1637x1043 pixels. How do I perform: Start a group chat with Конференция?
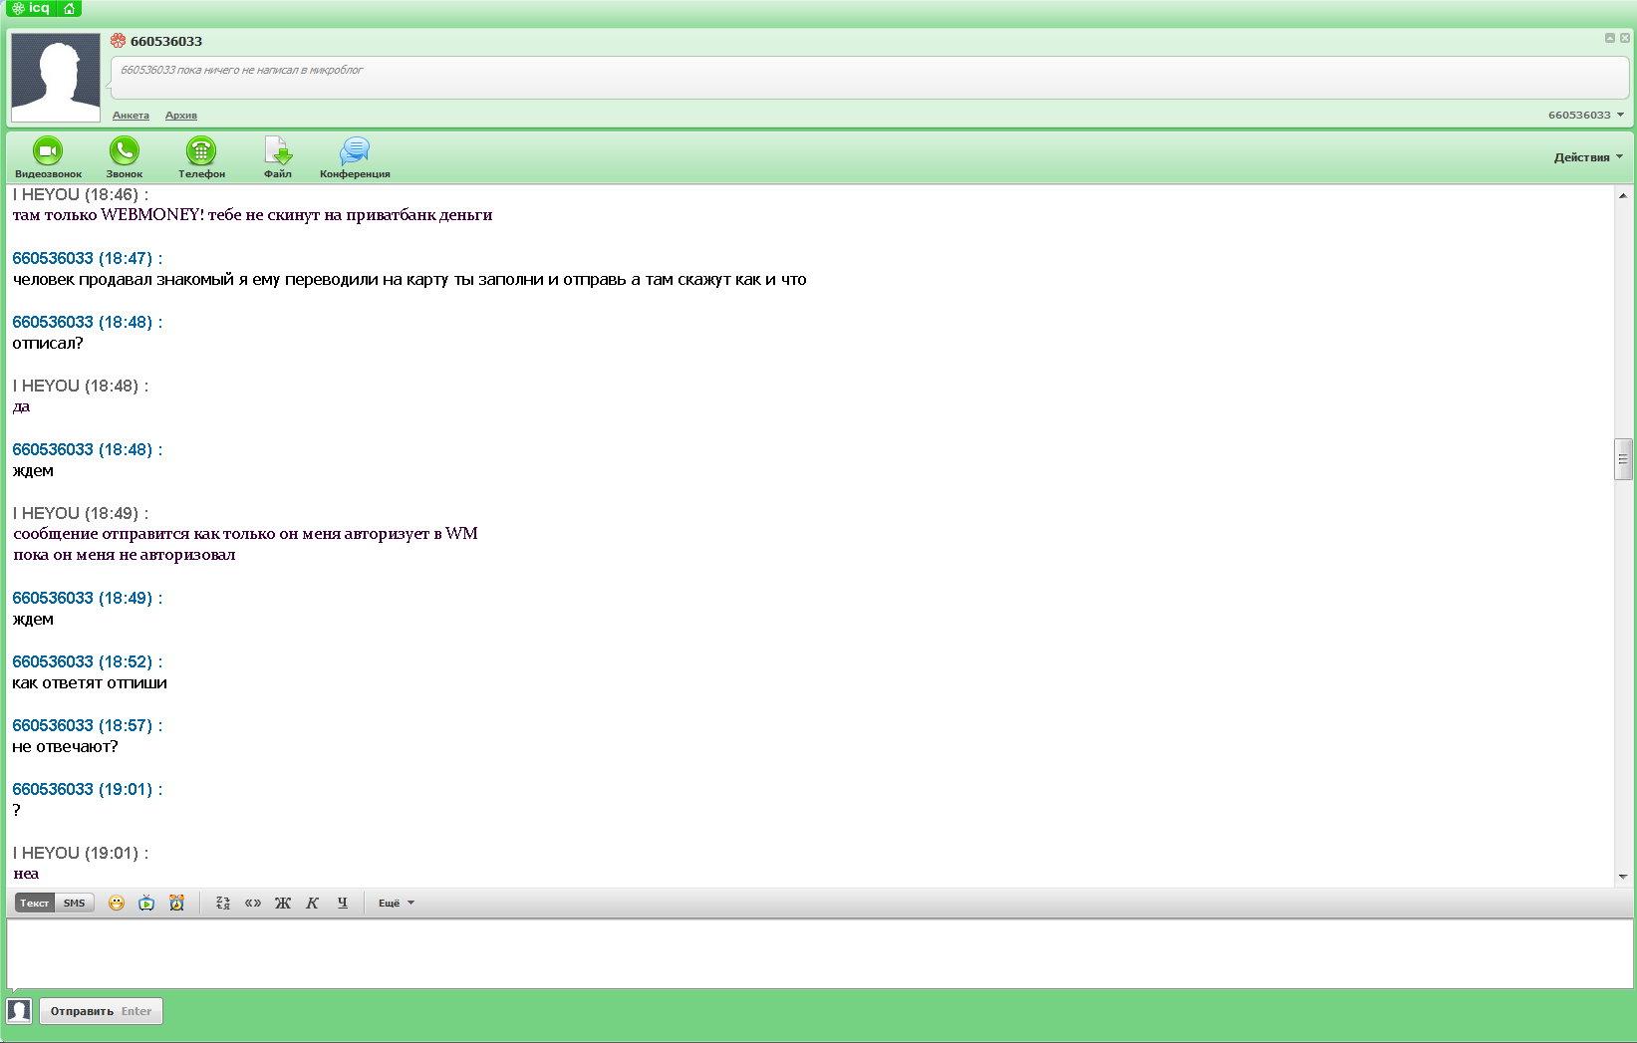[355, 157]
